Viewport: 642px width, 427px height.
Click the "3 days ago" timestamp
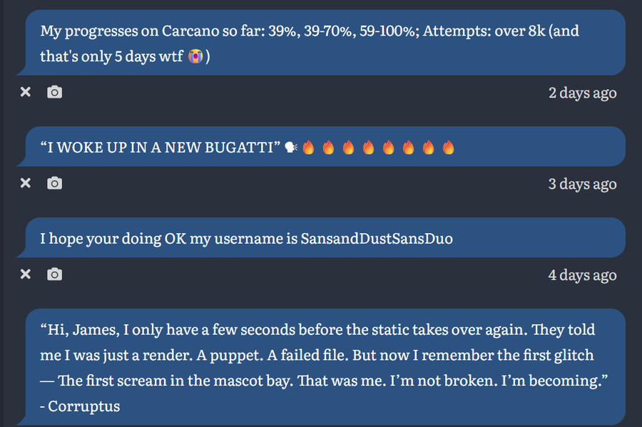582,184
